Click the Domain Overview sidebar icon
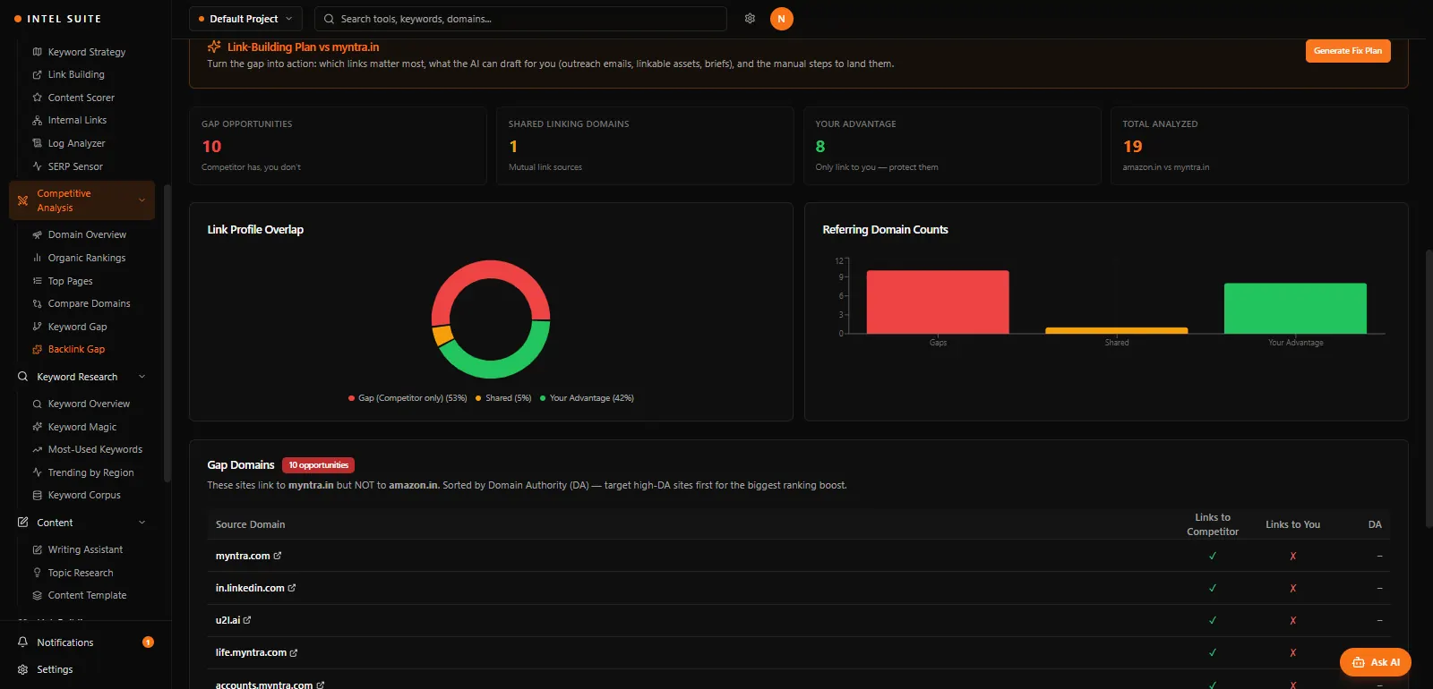The height and width of the screenshot is (689, 1433). (x=37, y=235)
